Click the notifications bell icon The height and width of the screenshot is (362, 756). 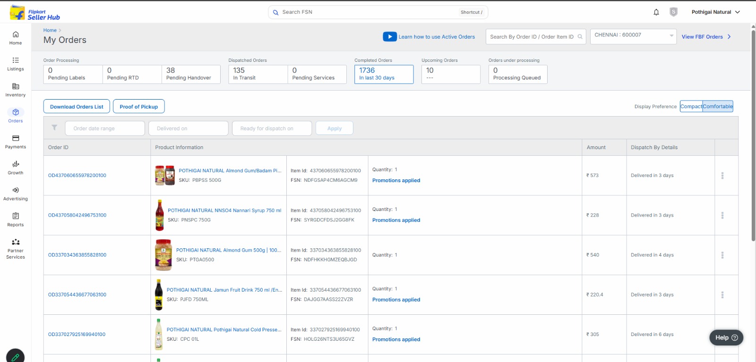coord(656,12)
